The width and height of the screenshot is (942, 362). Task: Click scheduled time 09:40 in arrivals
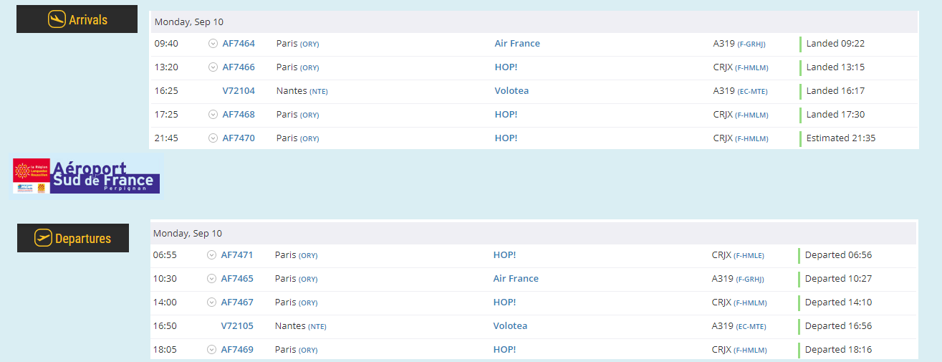click(166, 44)
